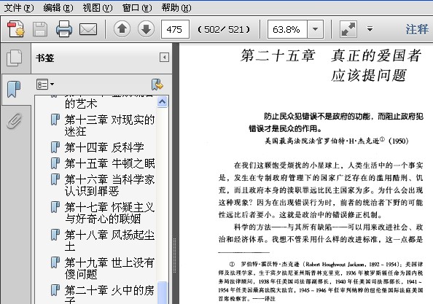
Task: Print the document using printer icon
Action: click(x=64, y=28)
